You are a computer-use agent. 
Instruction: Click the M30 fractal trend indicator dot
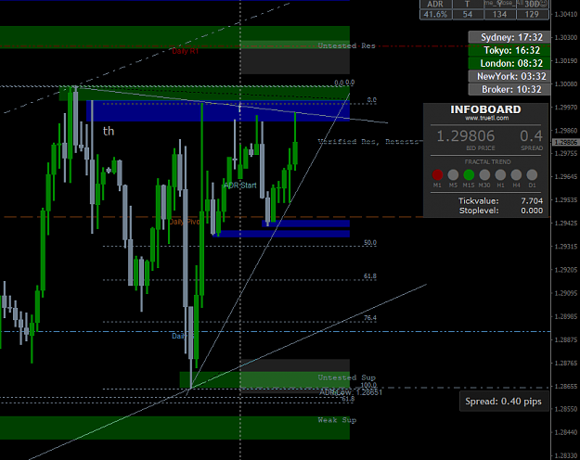[x=484, y=174]
